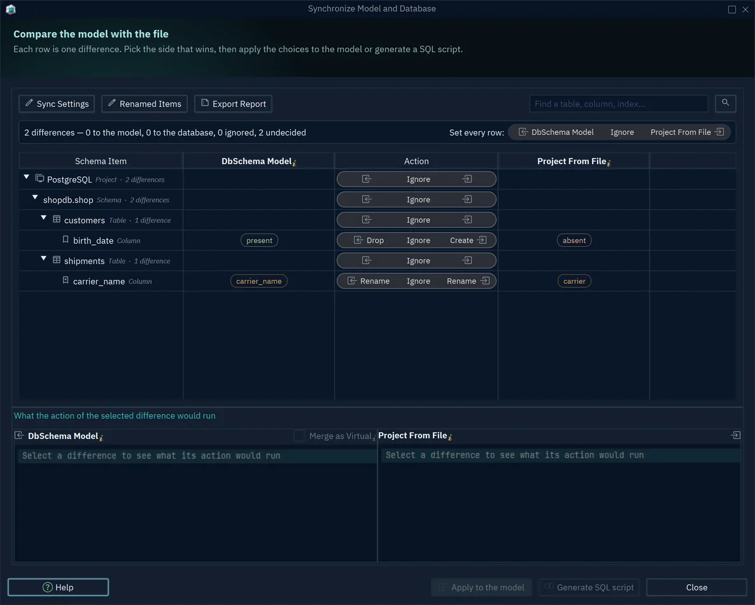
Task: Click the arrow icon at right of lower Project From File pane
Action: [x=735, y=435]
